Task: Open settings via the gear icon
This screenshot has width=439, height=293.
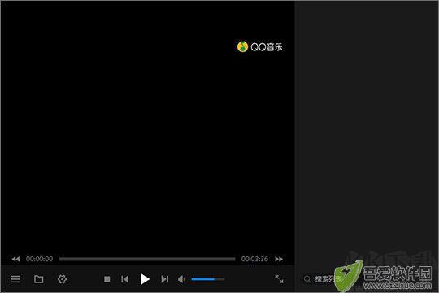Action: 62,279
